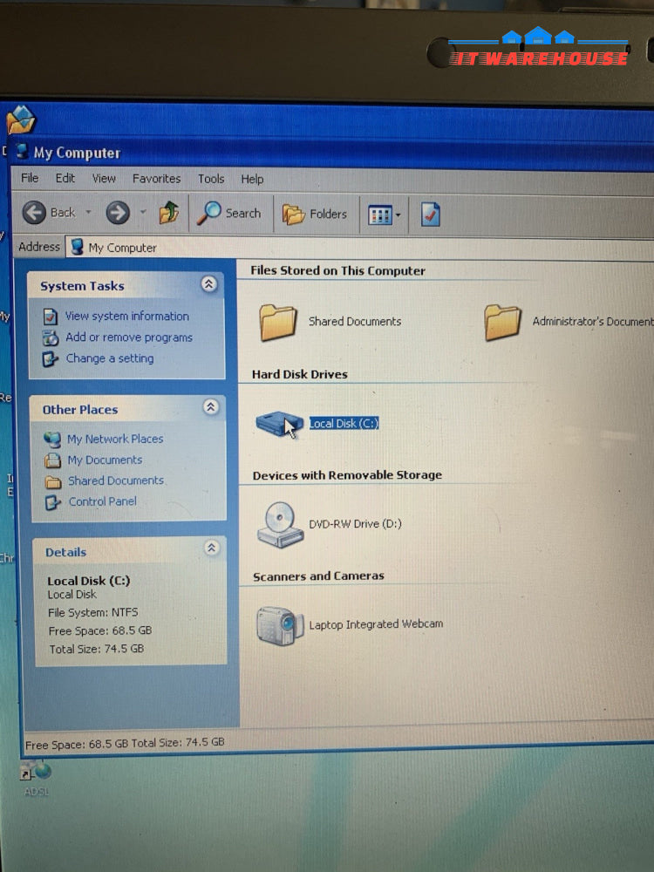Click the My Computer title bar icon

point(22,151)
